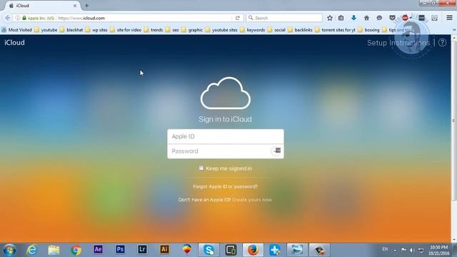Open File Explorer from the taskbar
The image size is (457, 257).
pos(54,250)
